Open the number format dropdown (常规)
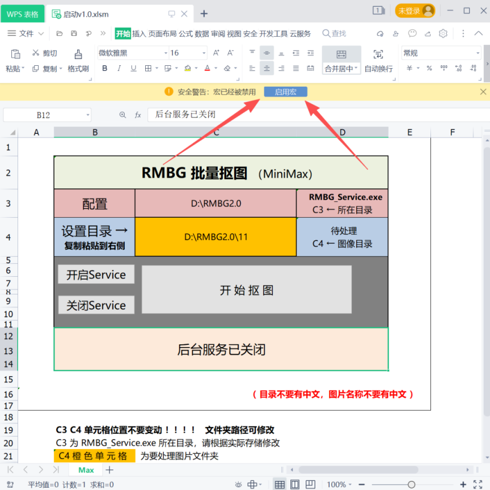The height and width of the screenshot is (490, 490). [478, 53]
